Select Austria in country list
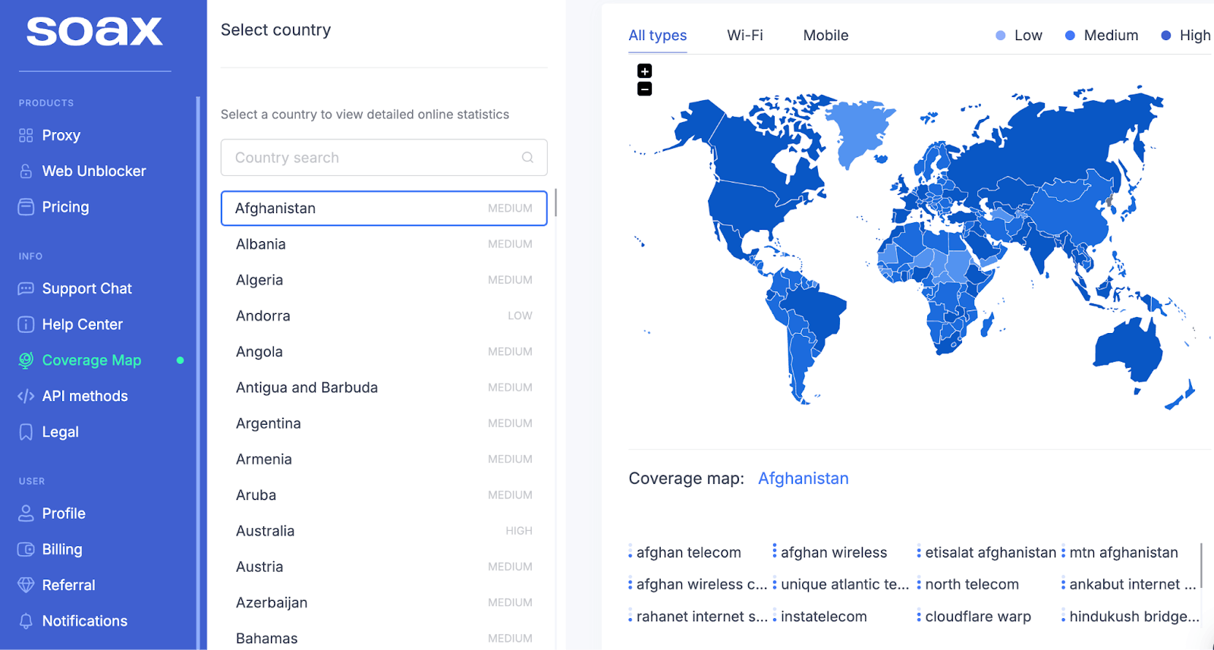The width and height of the screenshot is (1214, 650). (x=384, y=567)
